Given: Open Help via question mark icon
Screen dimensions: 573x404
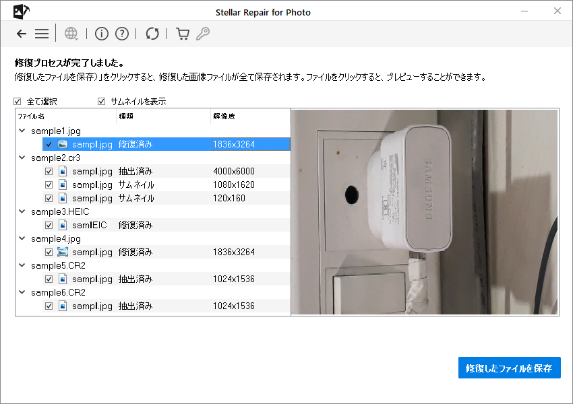Looking at the screenshot, I should [x=122, y=34].
